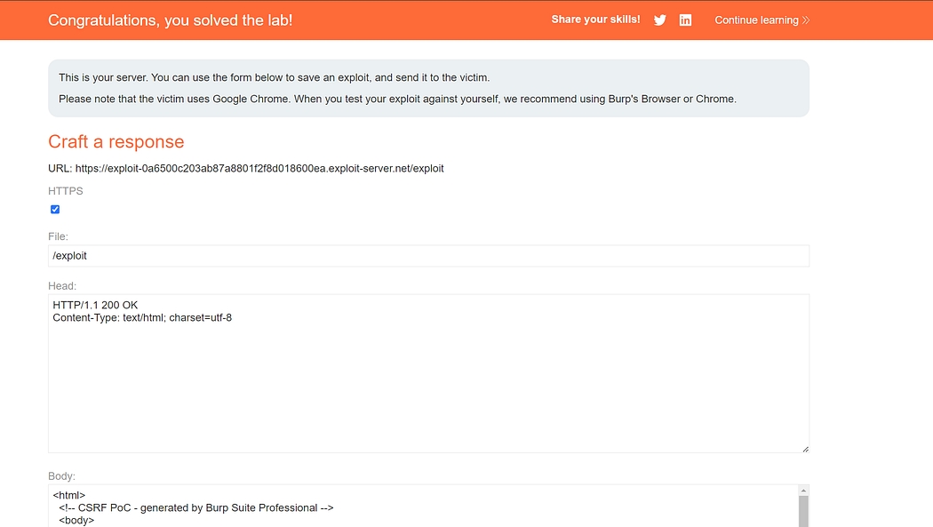Uncheck the HTTPS checkbox
This screenshot has width=933, height=527.
[55, 210]
